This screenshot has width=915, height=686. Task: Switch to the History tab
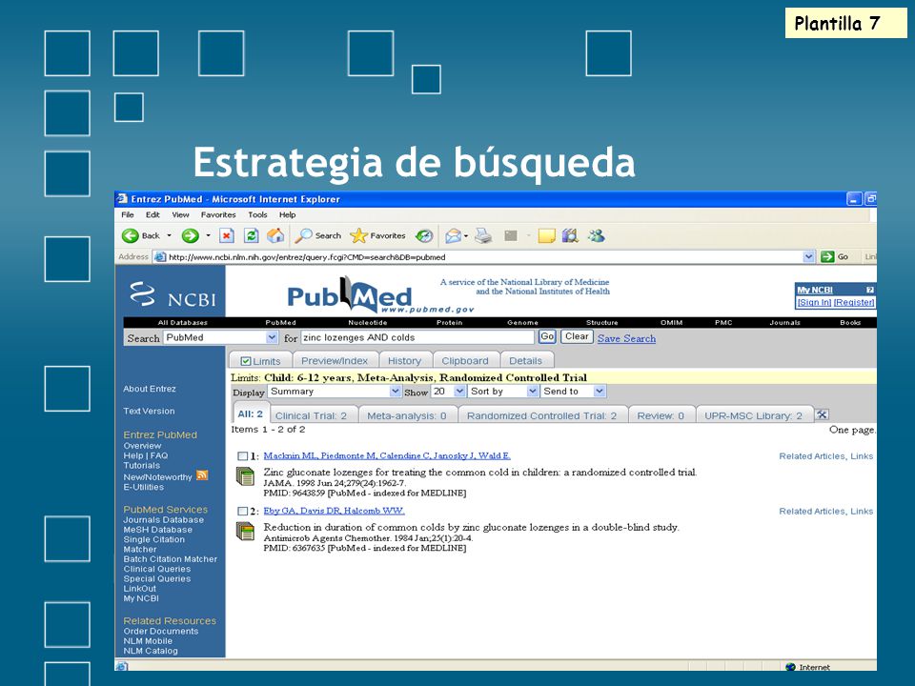click(404, 360)
